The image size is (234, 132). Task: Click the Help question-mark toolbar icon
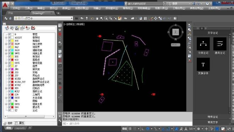point(175,18)
